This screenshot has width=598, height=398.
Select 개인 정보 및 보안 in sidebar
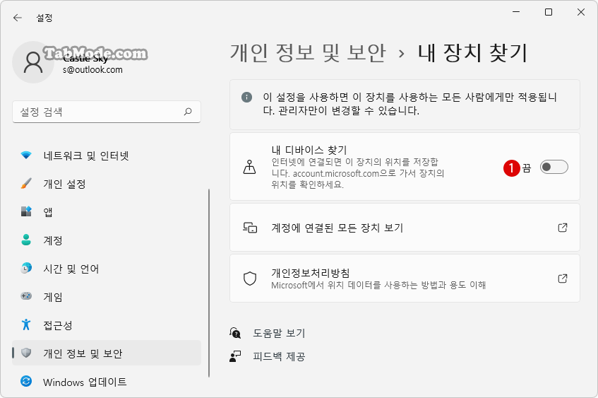click(x=107, y=353)
